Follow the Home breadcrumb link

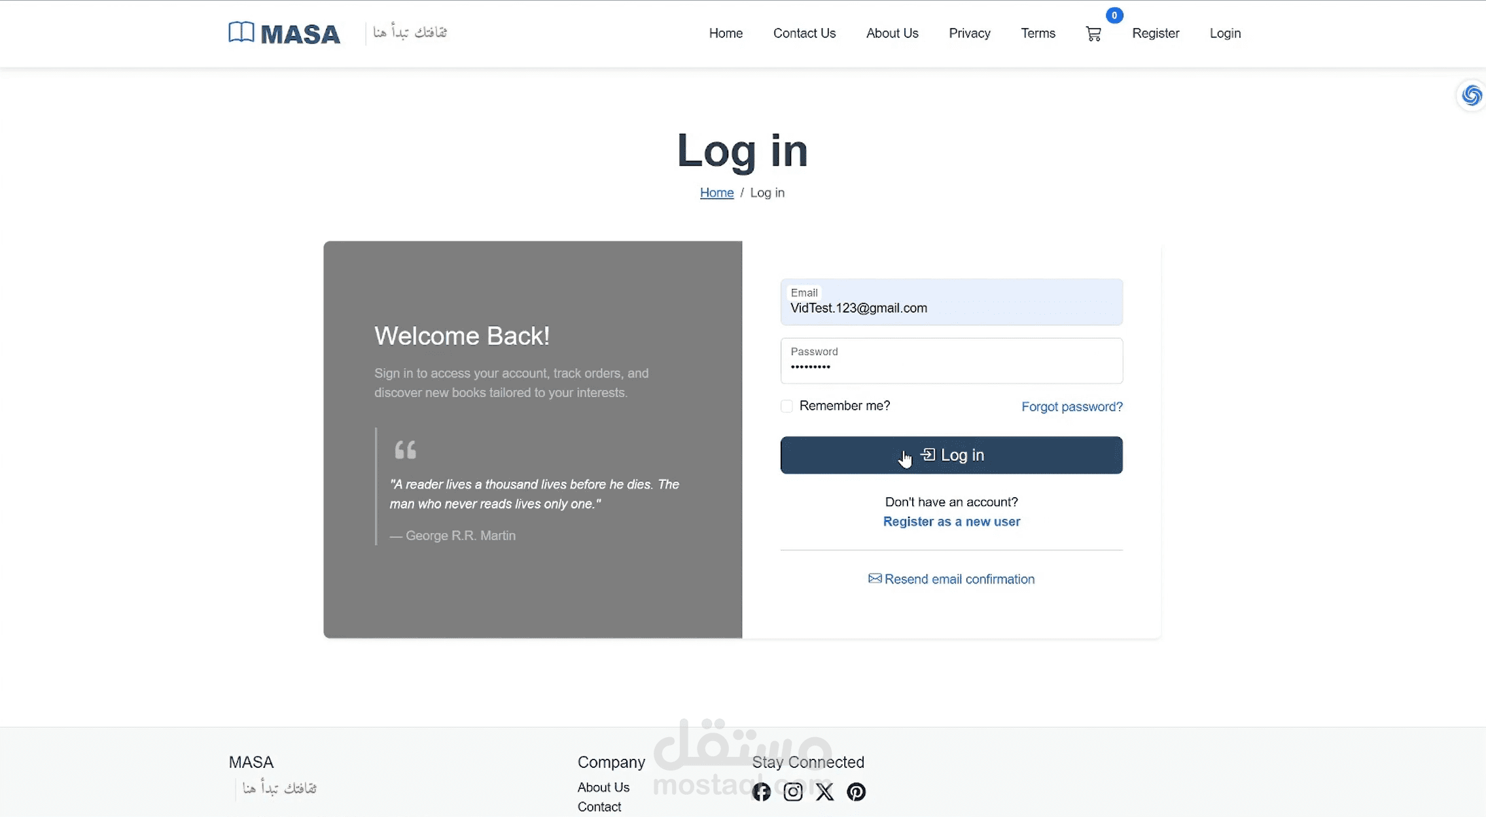[716, 192]
